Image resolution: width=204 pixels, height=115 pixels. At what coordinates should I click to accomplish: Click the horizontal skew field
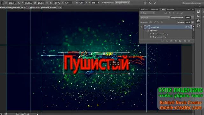pos(82,3)
